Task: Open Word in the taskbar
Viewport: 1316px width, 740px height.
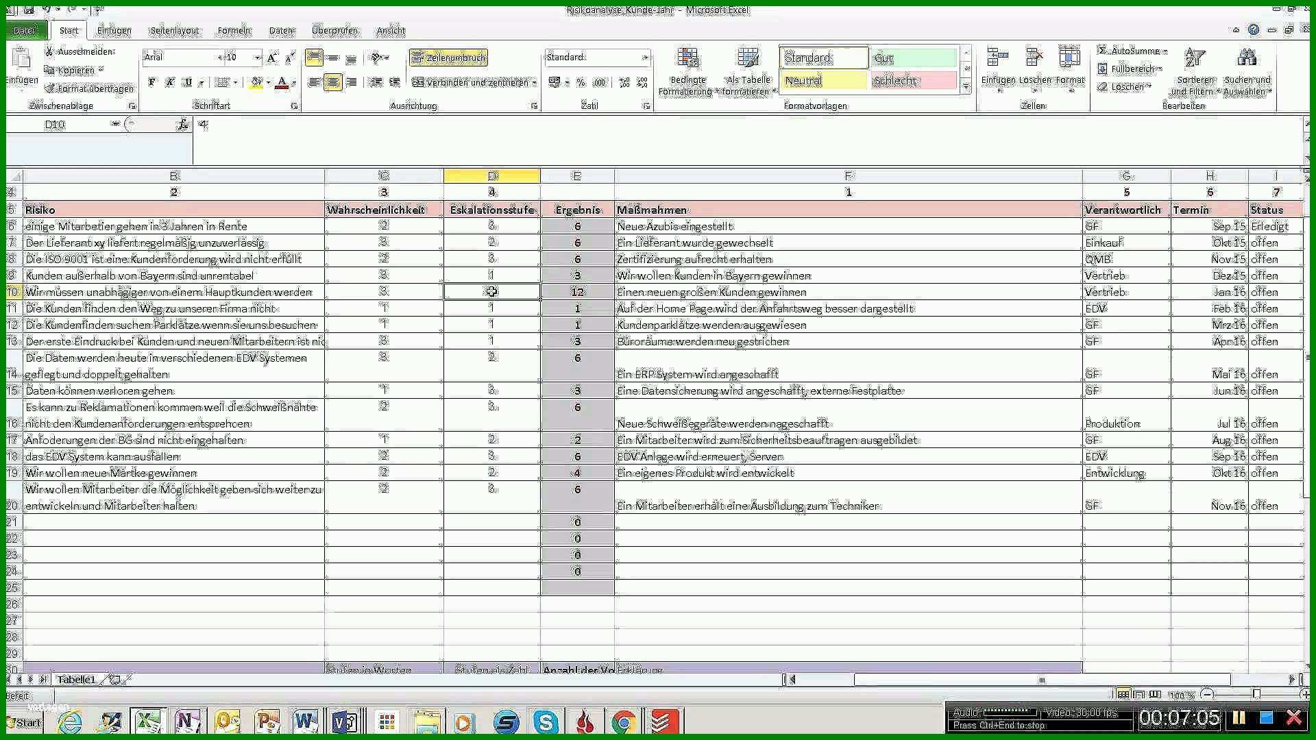Action: click(x=305, y=721)
